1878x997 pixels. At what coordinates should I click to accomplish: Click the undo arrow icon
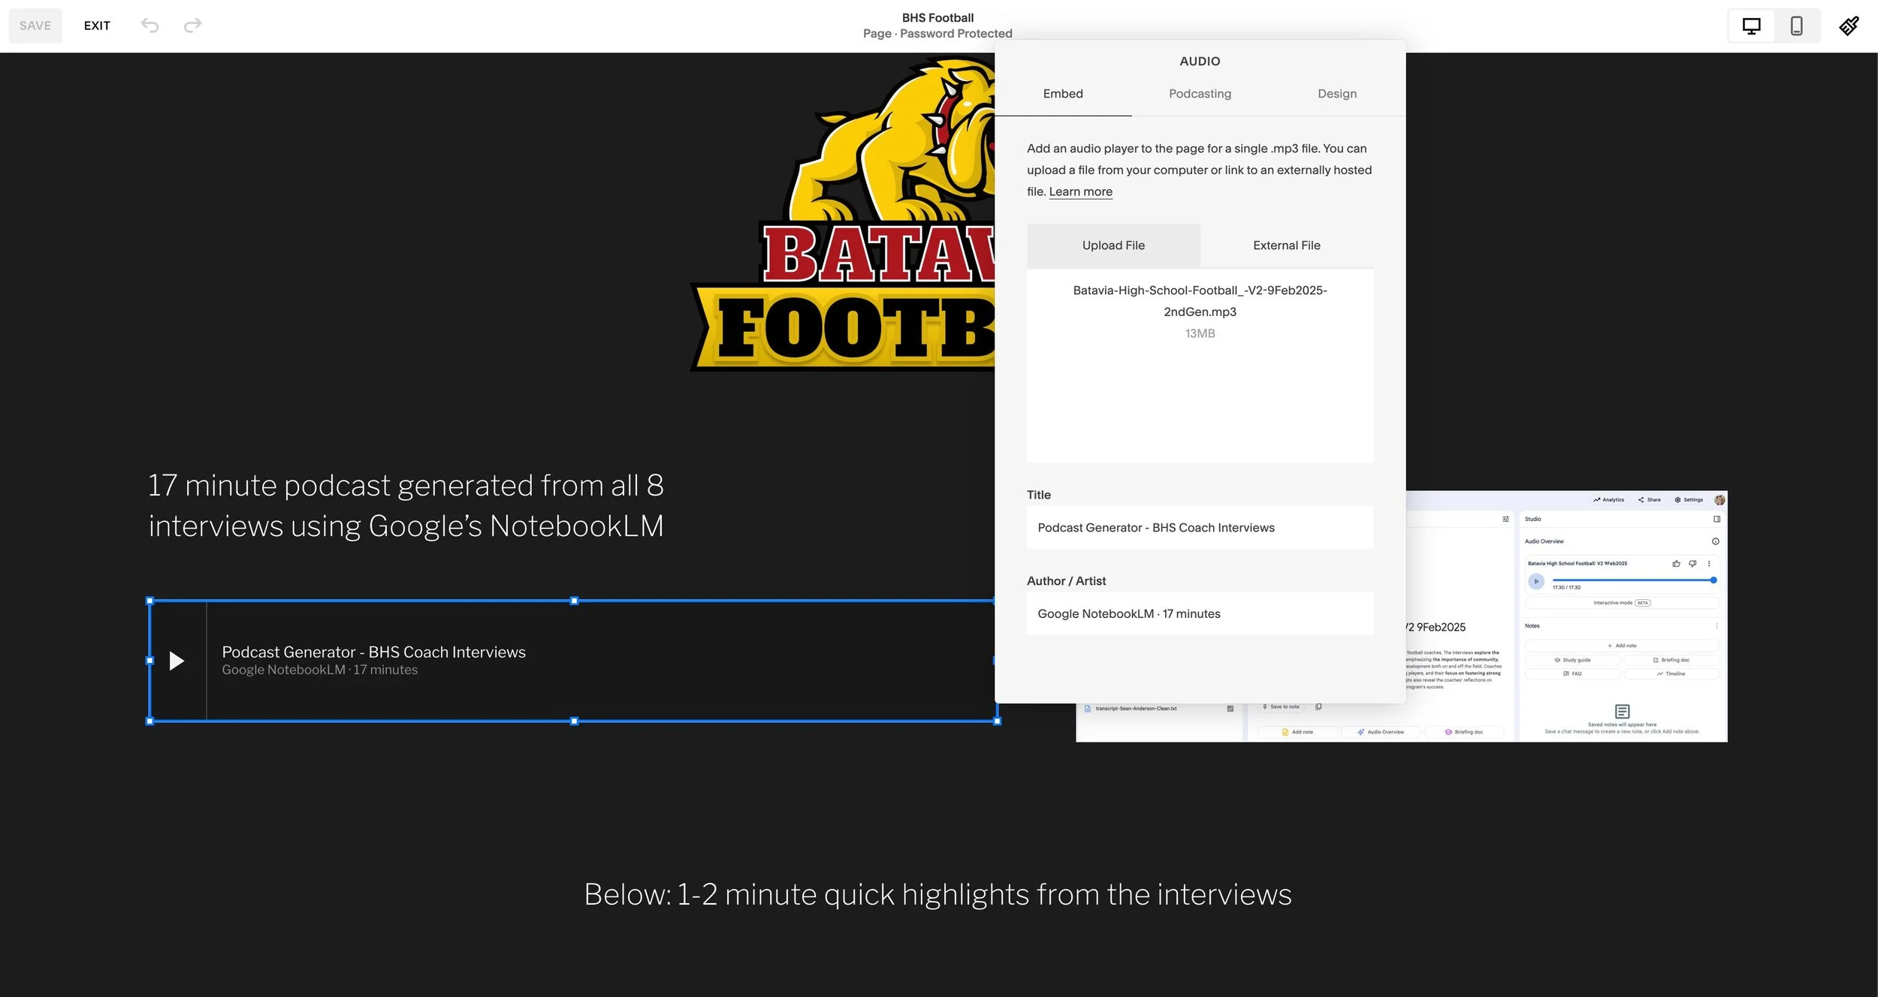point(149,26)
